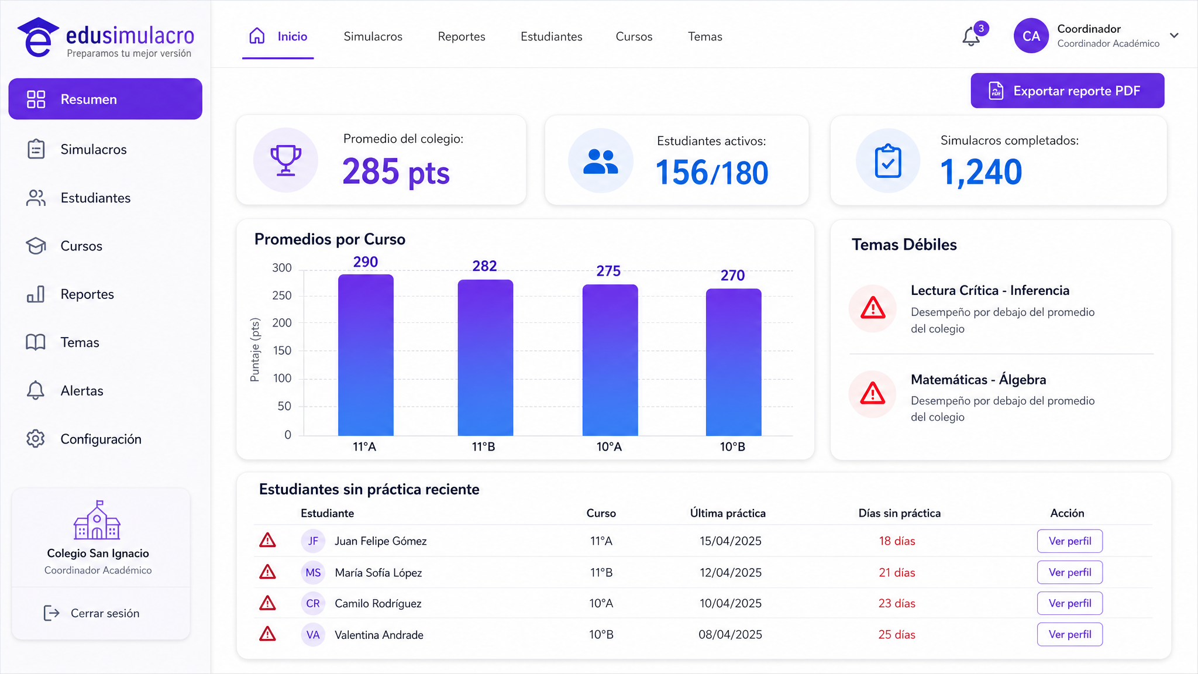This screenshot has width=1198, height=674.
Task: Click the home icon beside Inicio
Action: pyautogui.click(x=257, y=36)
